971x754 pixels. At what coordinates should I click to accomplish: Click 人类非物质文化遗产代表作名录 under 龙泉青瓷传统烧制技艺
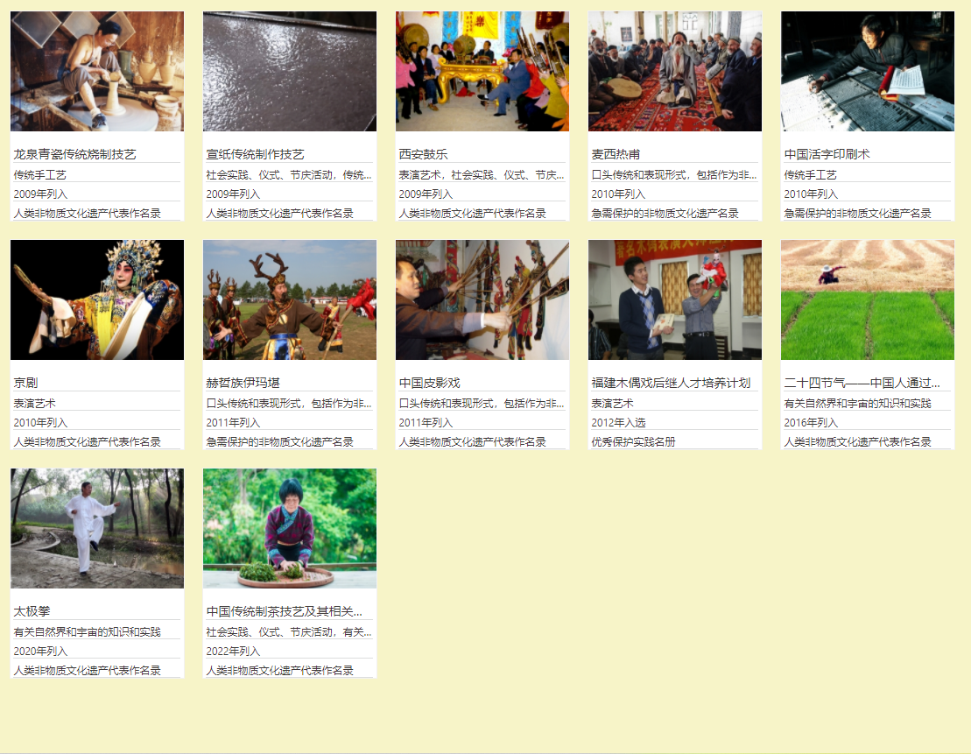[x=88, y=213]
